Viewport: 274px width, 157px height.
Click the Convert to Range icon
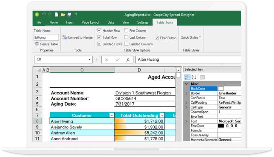click(65, 37)
